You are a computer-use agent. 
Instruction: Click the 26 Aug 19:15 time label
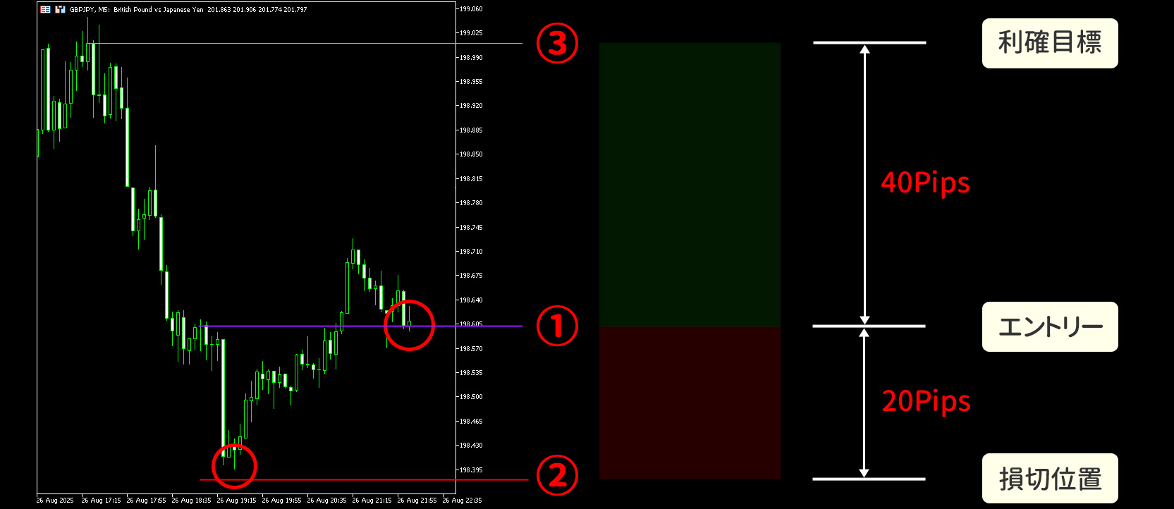(236, 501)
